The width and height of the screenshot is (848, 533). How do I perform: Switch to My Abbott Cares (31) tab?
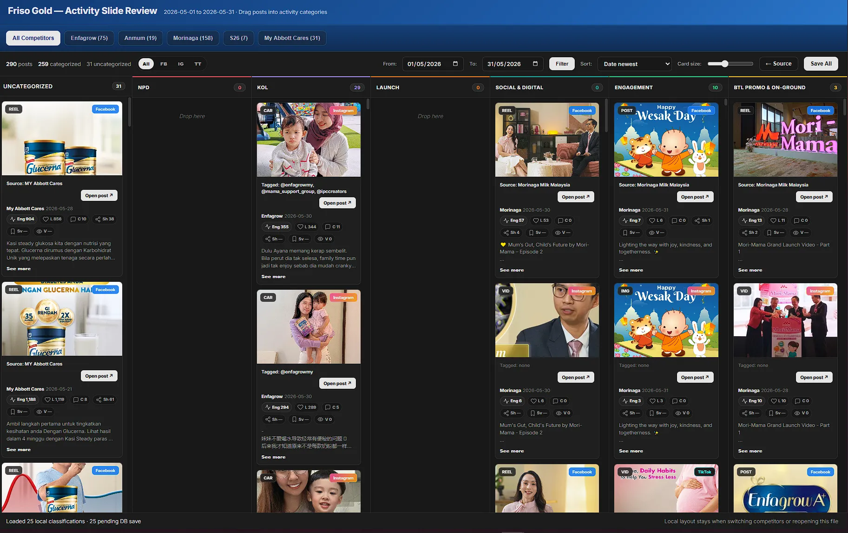[x=292, y=38]
